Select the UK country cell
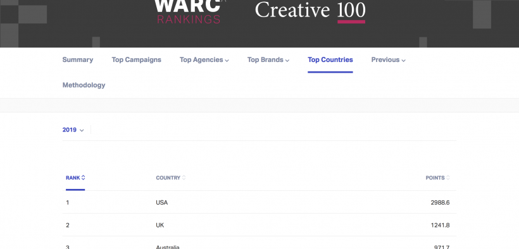Screen dimensions: 519x249 [x=160, y=225]
